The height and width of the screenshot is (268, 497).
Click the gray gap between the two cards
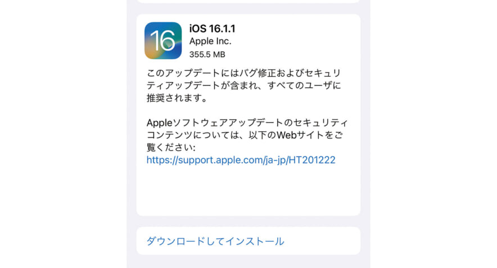coord(248,221)
